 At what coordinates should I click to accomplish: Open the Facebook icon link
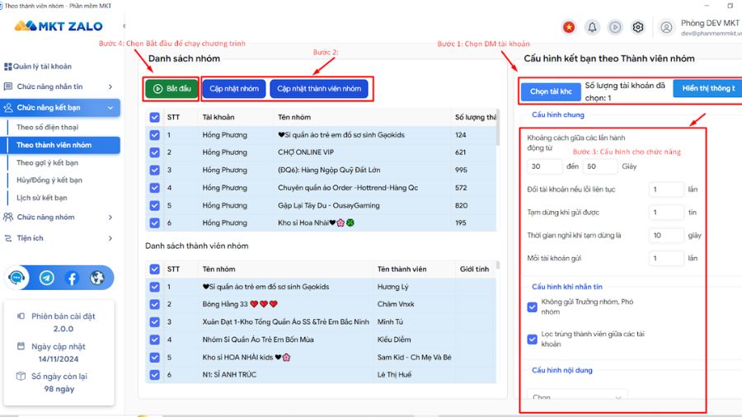coord(72,278)
